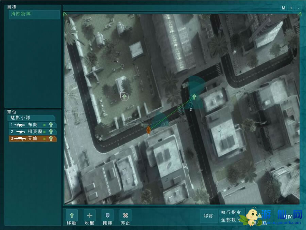306x230 pixels.
Task: Select the 魅影小隊 squad header
Action: 31,118
